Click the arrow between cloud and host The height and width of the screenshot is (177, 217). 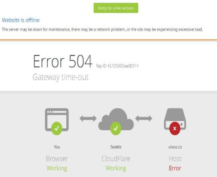[143, 119]
